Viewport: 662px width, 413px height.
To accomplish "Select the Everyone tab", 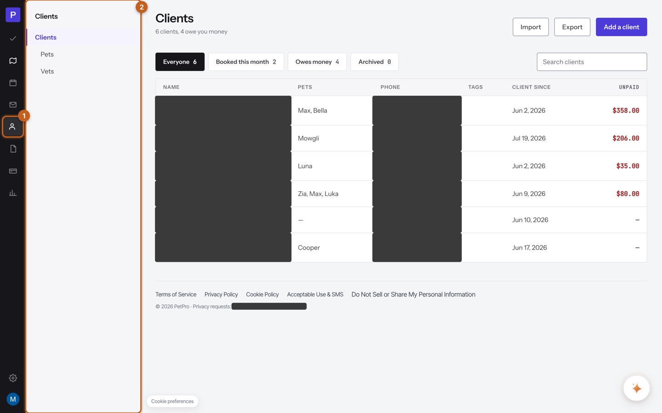I will 180,62.
